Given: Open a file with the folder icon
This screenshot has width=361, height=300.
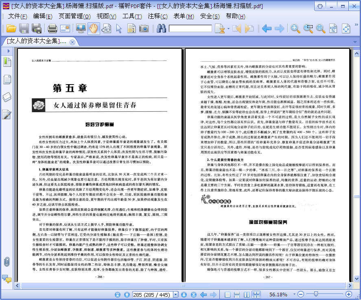Looking at the screenshot, I should click(x=11, y=28).
